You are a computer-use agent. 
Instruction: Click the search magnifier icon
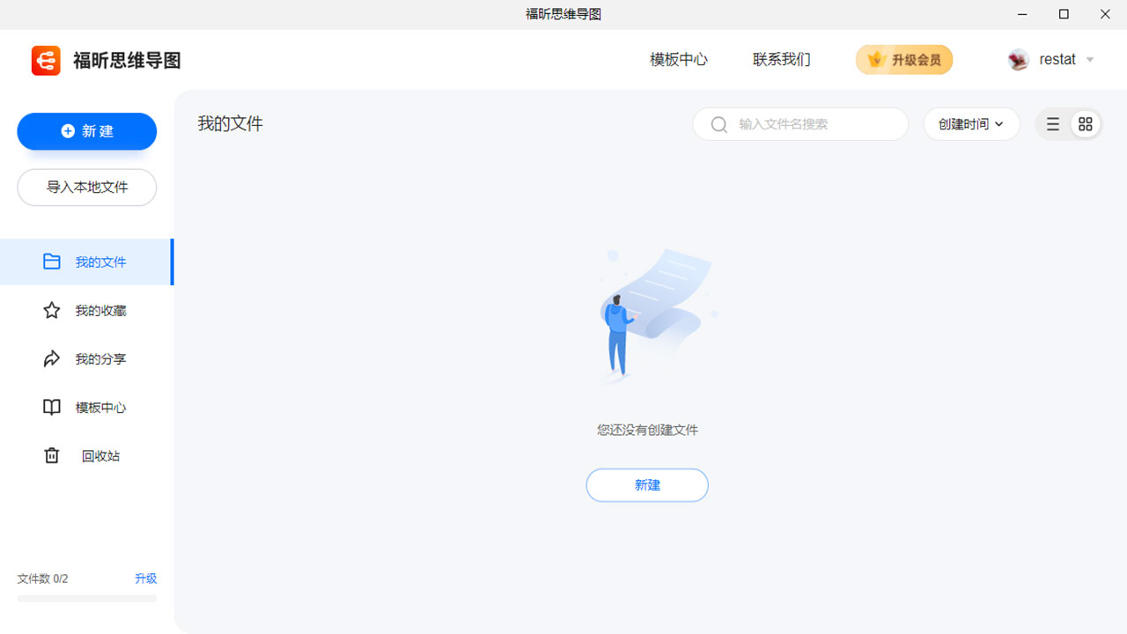click(719, 124)
